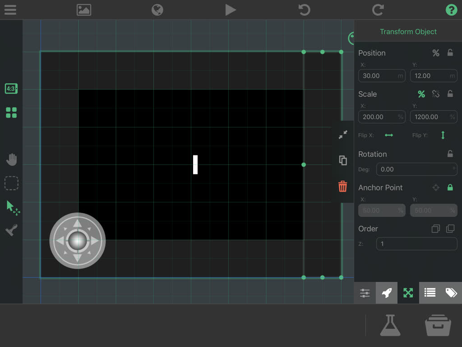This screenshot has width=462, height=347.
Task: Edit the Order Z field
Action: pos(416,244)
